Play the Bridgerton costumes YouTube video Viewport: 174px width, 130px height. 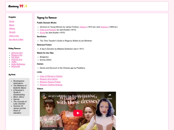[78, 113]
